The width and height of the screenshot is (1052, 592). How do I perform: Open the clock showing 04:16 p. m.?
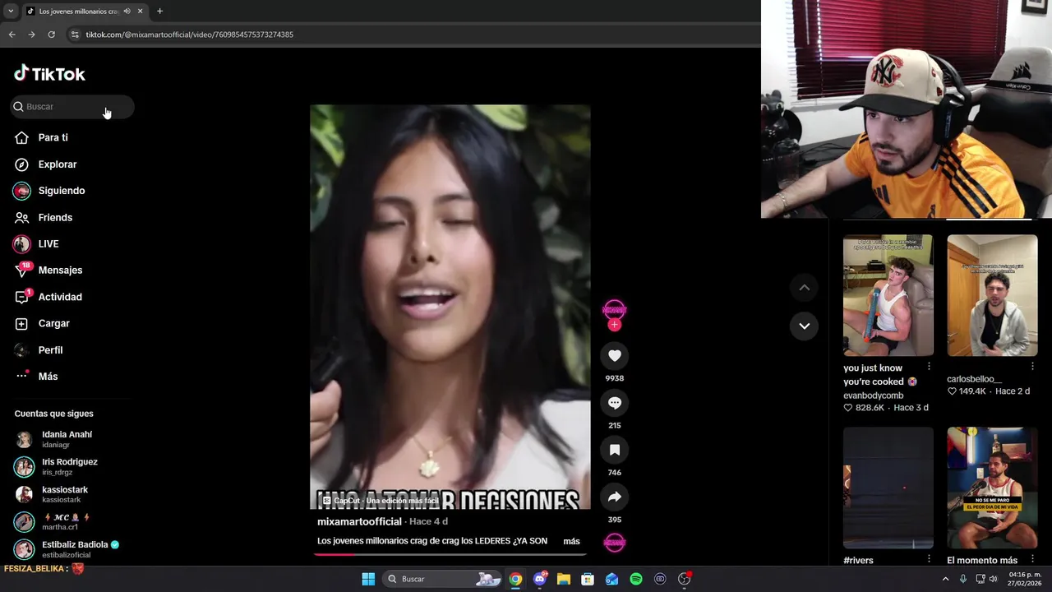pyautogui.click(x=1025, y=579)
